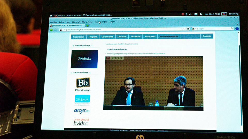Go to the Programa page tab
Viewport: 248px width, 139px height.
click(93, 37)
